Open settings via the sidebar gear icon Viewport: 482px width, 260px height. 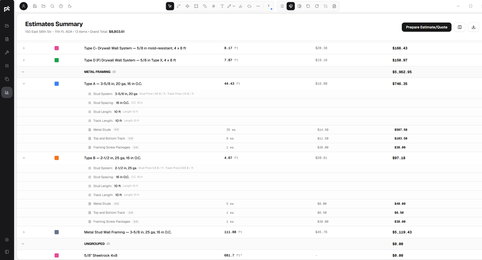(x=7, y=240)
